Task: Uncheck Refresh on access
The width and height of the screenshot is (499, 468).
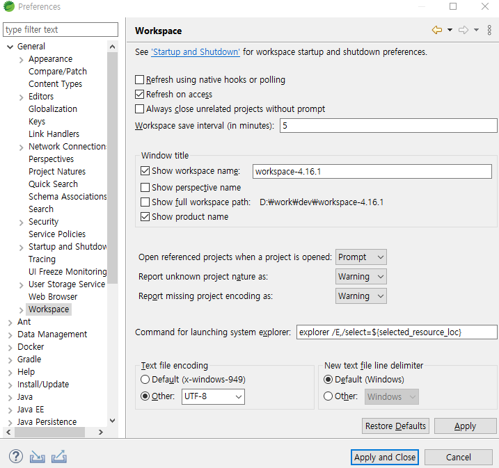Action: point(139,94)
